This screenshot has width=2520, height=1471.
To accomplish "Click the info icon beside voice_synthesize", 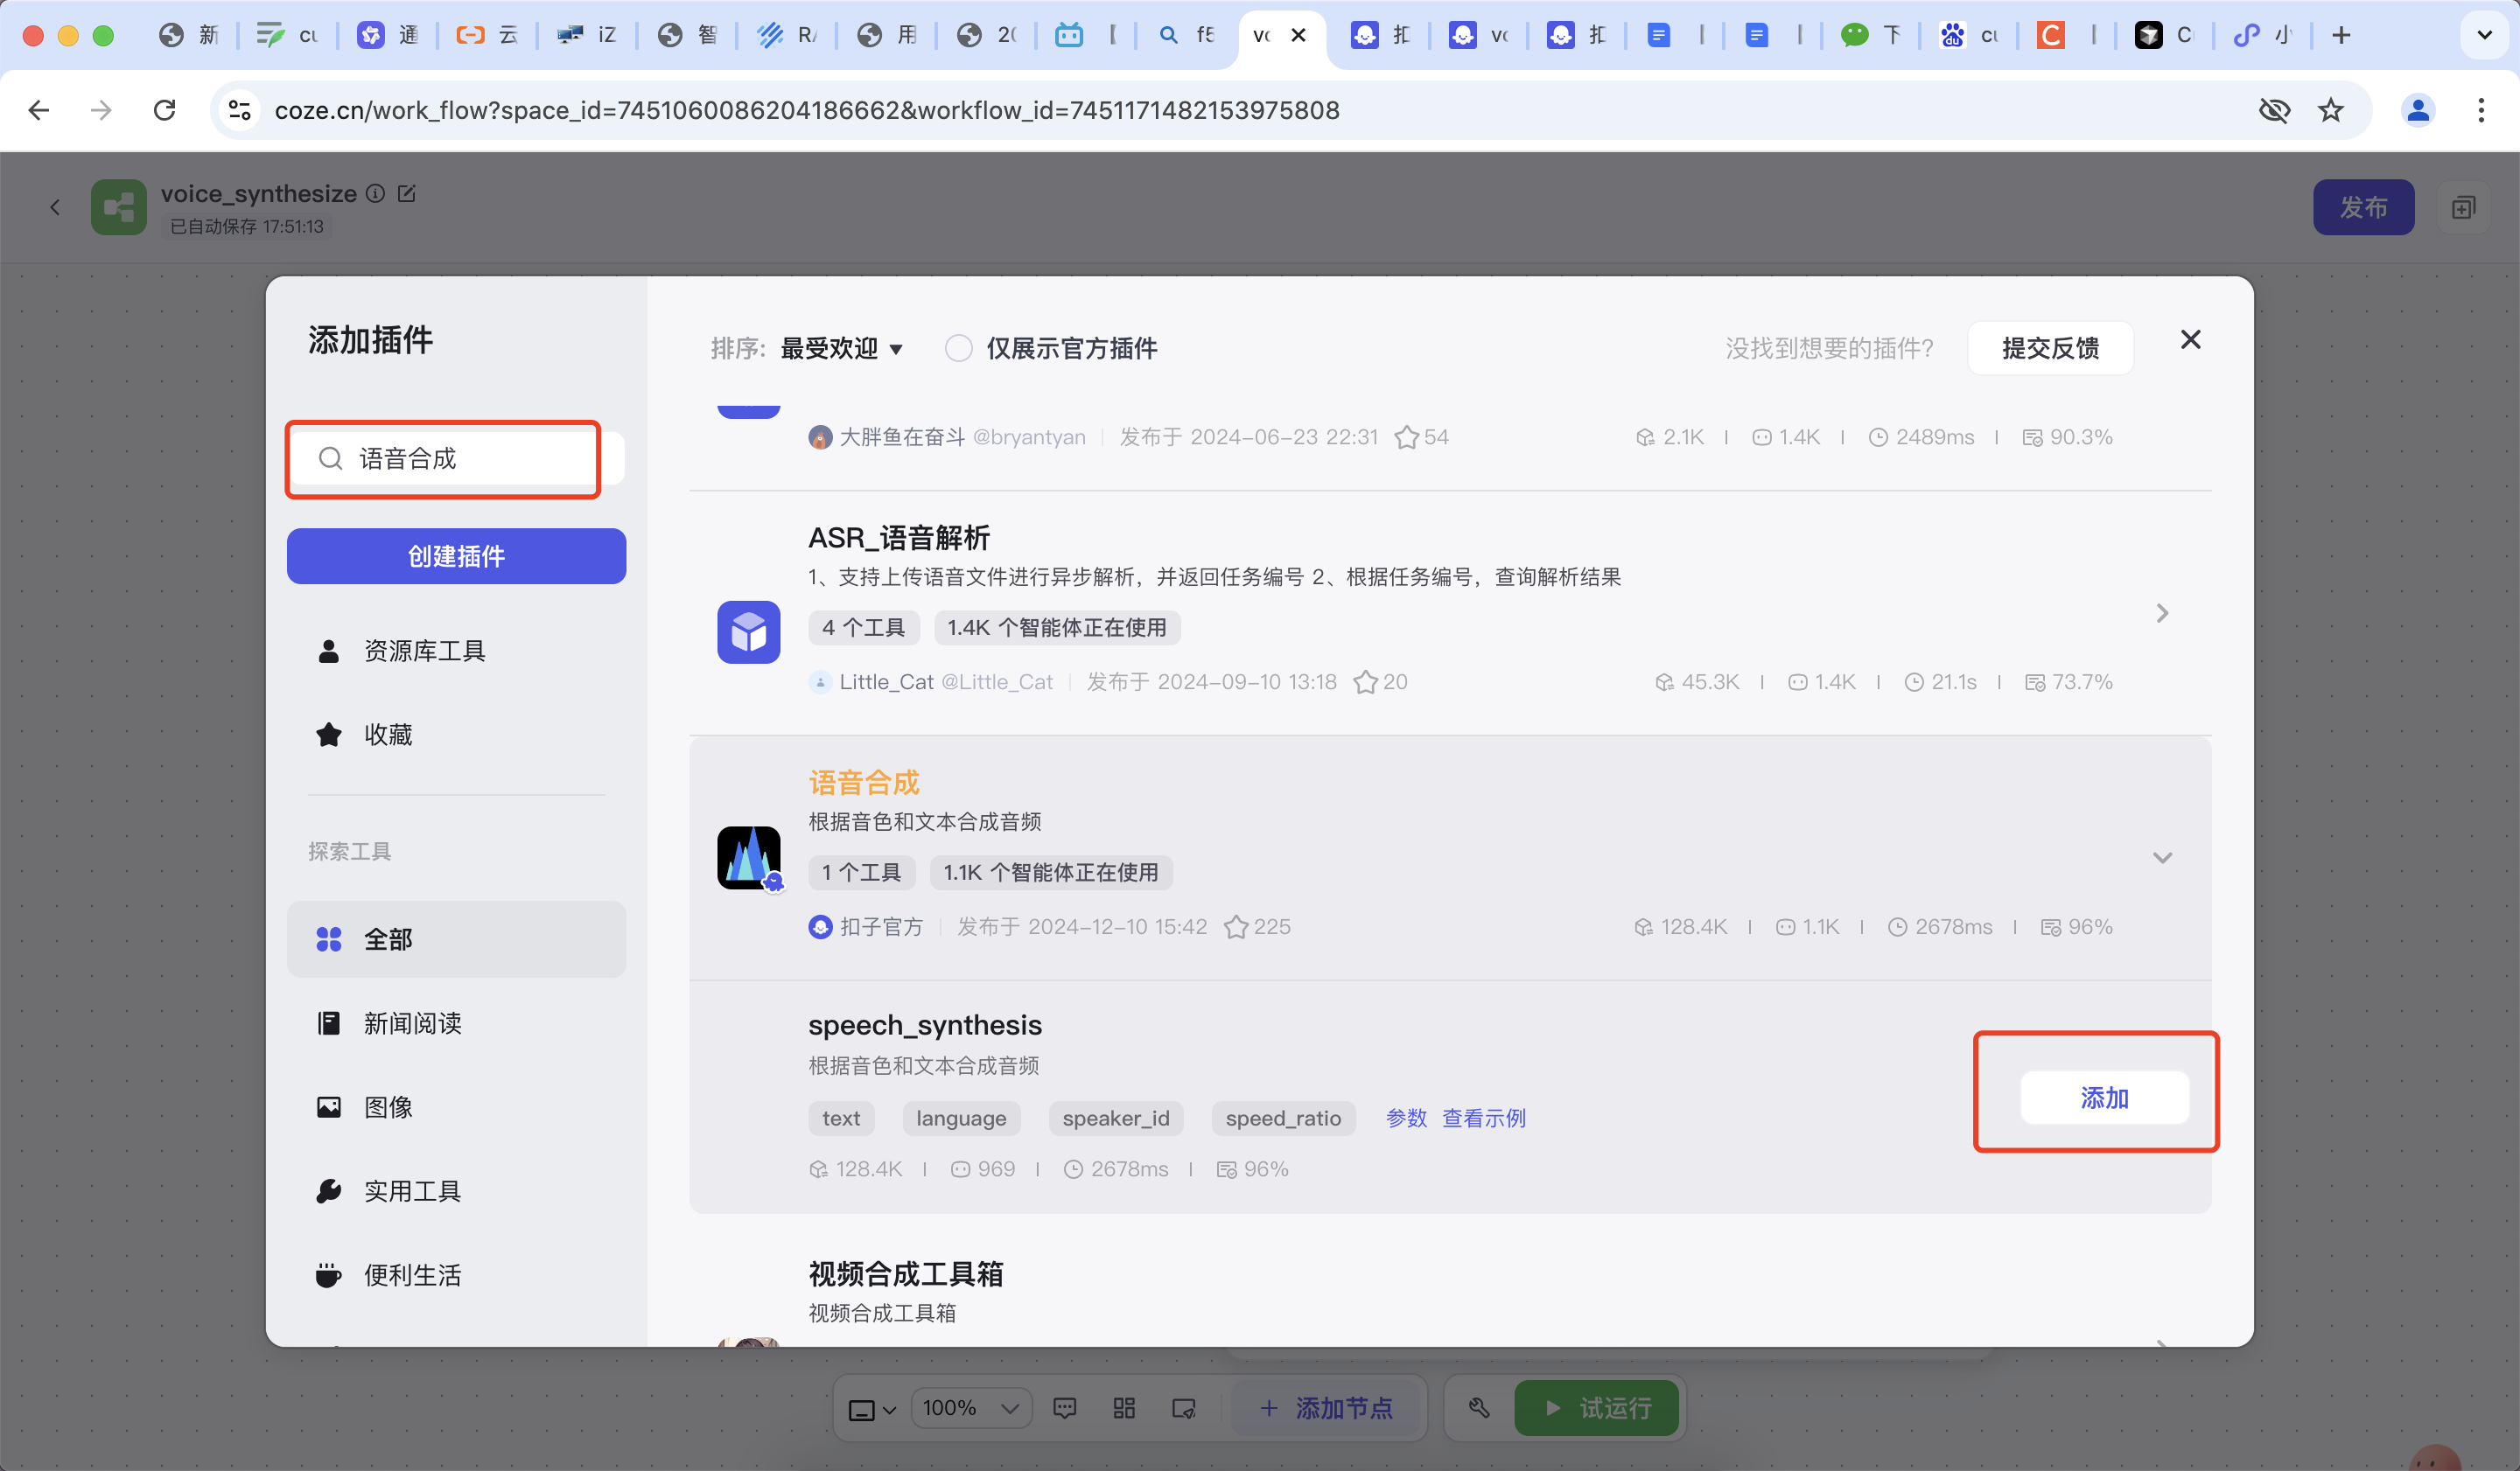I will click(375, 194).
